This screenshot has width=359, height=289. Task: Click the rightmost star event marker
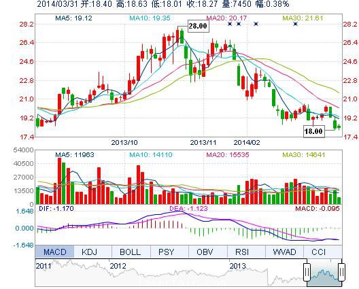click(295, 24)
